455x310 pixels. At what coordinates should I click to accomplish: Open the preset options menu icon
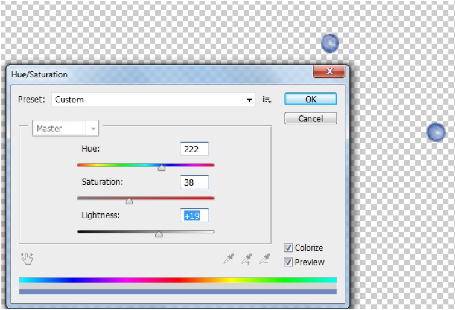(x=267, y=100)
